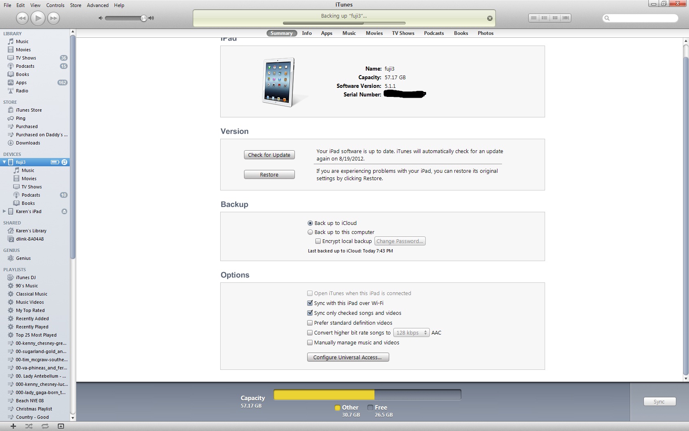This screenshot has width=689, height=431.
Task: Select Back up to iCloud
Action: (310, 223)
